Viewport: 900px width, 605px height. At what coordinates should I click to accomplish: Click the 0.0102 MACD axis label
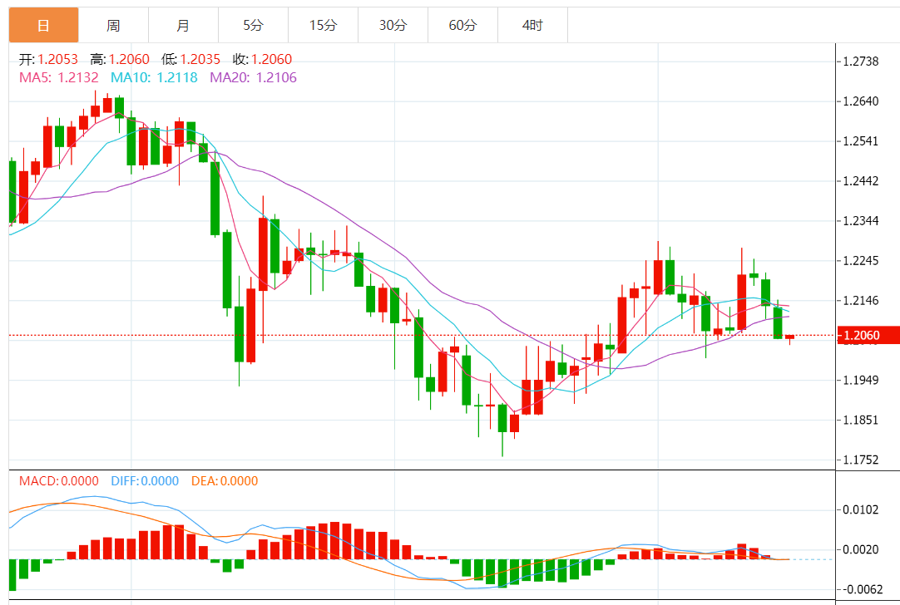coord(860,509)
